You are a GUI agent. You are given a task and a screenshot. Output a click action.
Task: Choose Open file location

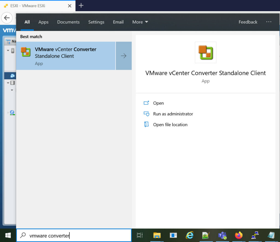(170, 124)
